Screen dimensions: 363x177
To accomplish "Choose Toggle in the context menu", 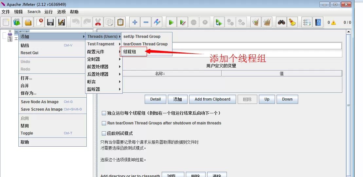I will click(52, 133).
